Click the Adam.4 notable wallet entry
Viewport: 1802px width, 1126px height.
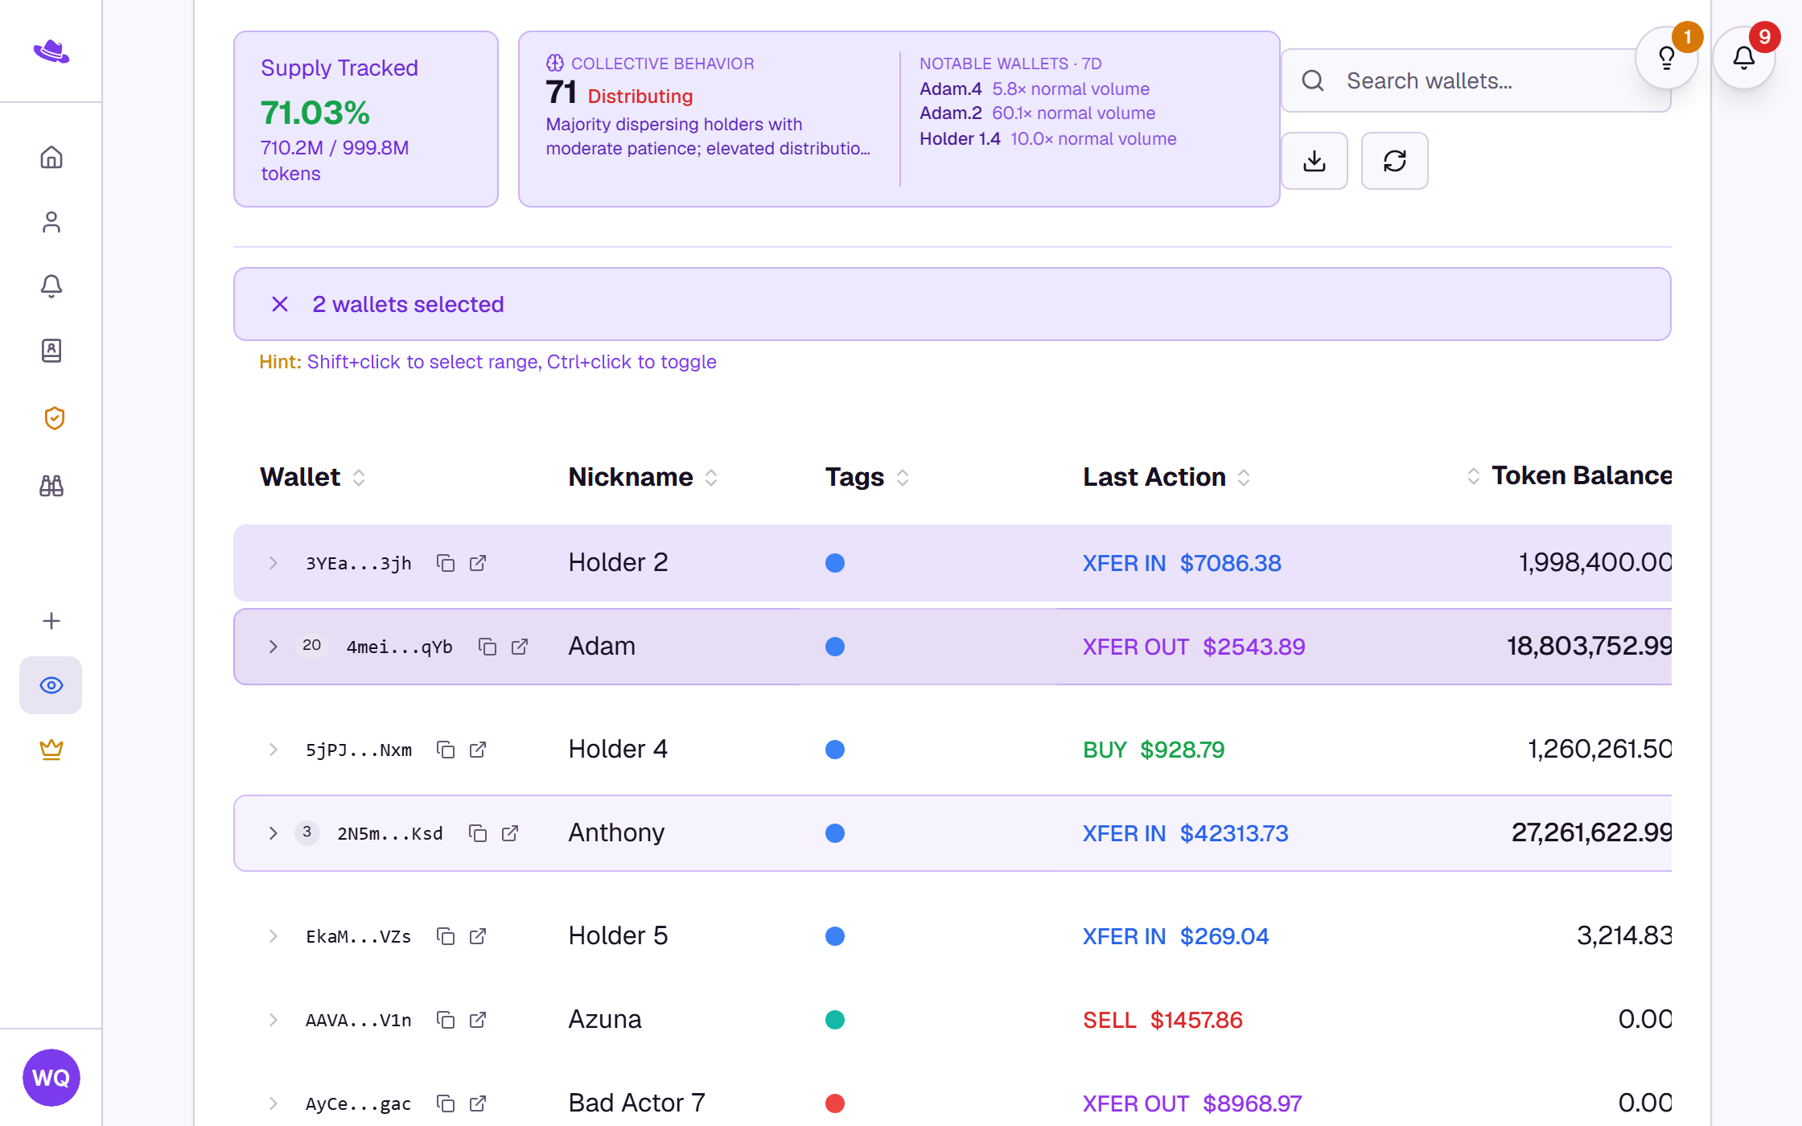[x=1035, y=88]
